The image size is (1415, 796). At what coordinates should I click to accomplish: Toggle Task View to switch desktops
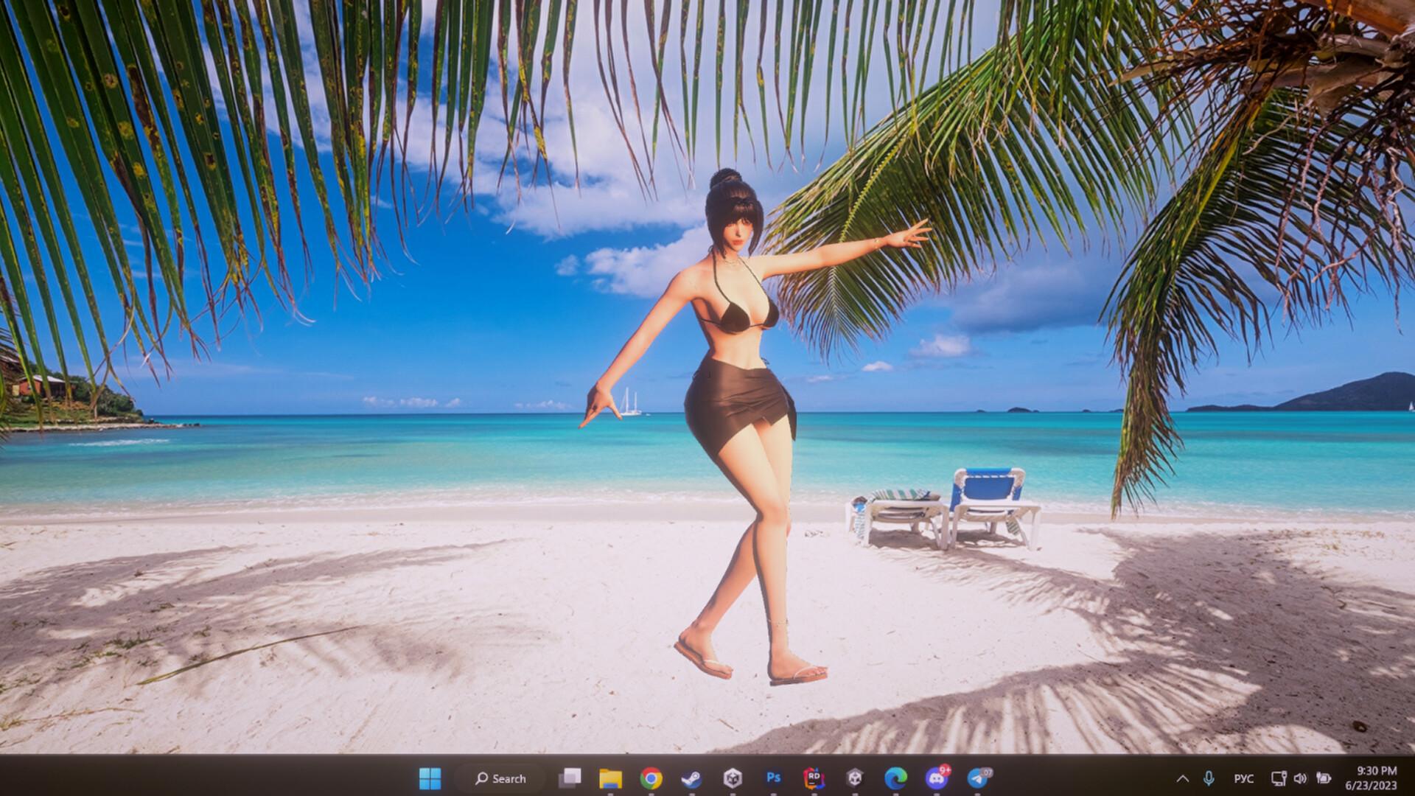pyautogui.click(x=571, y=778)
